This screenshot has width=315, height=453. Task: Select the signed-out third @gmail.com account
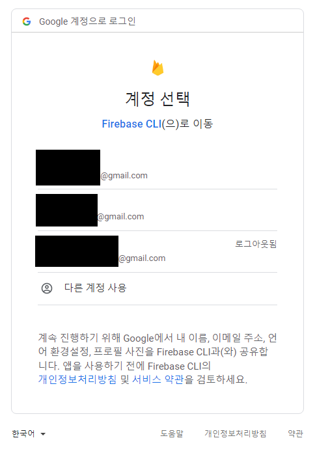point(157,252)
